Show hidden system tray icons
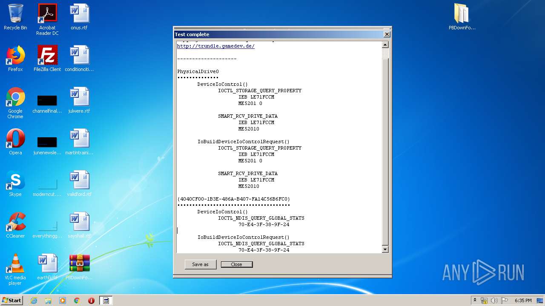The height and width of the screenshot is (306, 545). coord(475,300)
